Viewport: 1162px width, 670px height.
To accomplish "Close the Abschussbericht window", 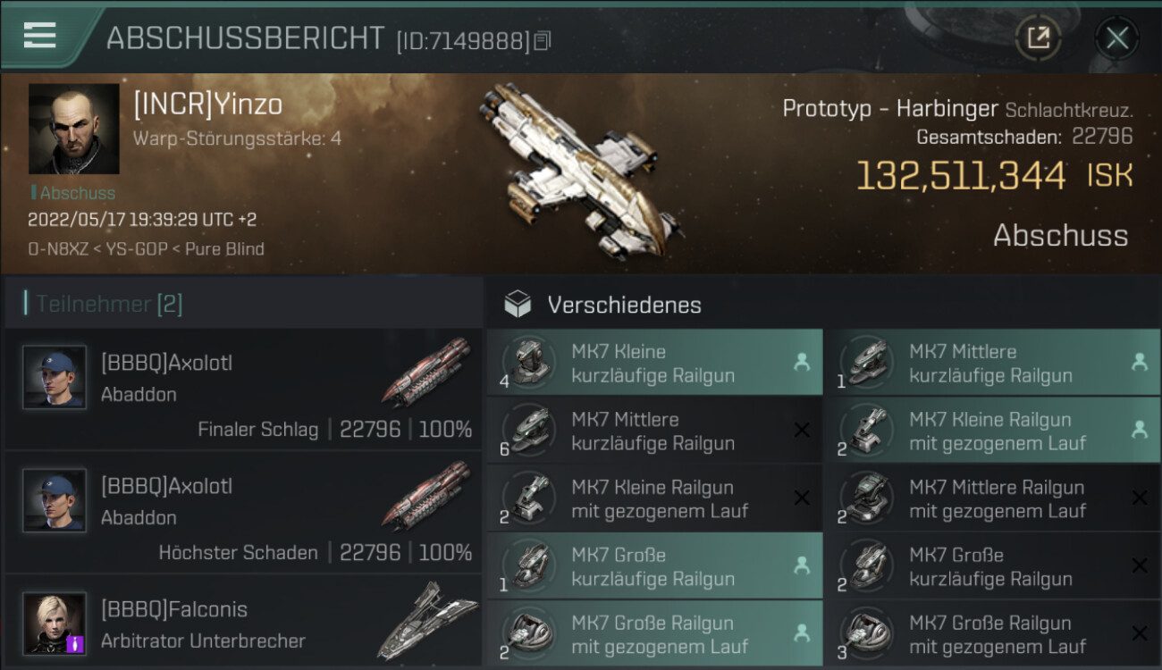I will (x=1116, y=38).
